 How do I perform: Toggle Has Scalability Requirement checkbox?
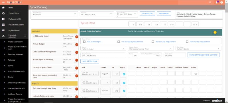[x=119, y=42]
